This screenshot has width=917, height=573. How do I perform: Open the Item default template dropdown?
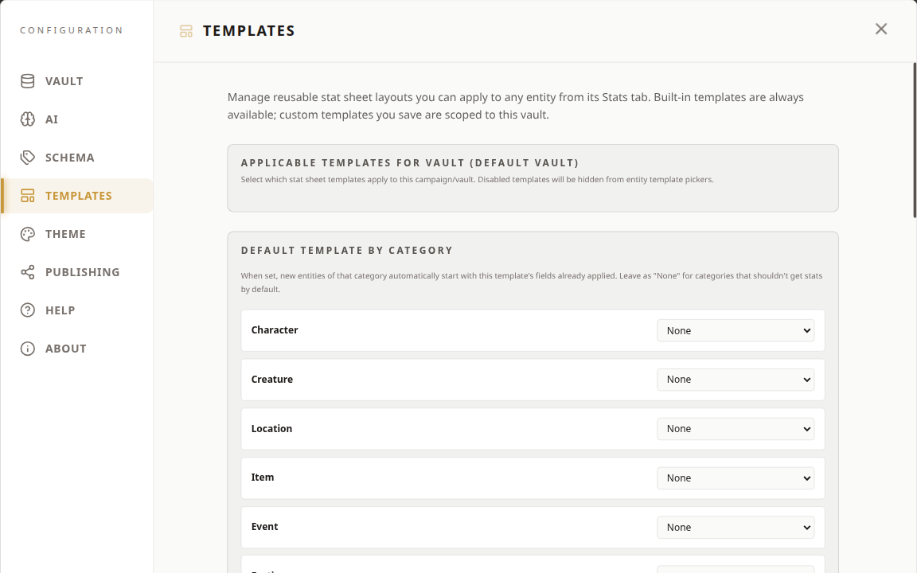pos(736,477)
